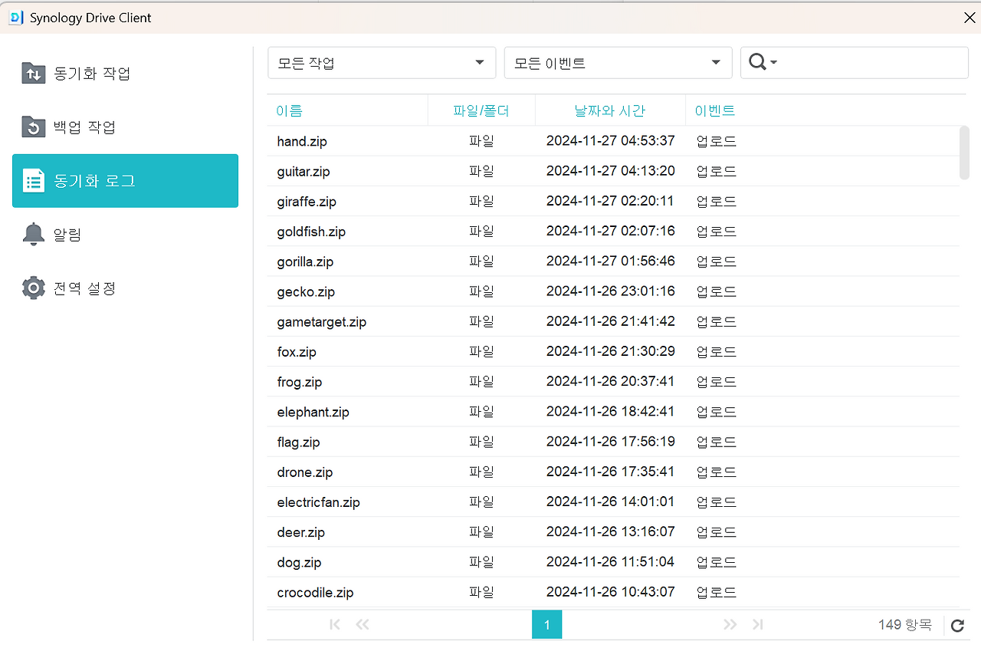Select guitar.zip log entry
Viewport: 981px width, 648px height.
coord(613,171)
